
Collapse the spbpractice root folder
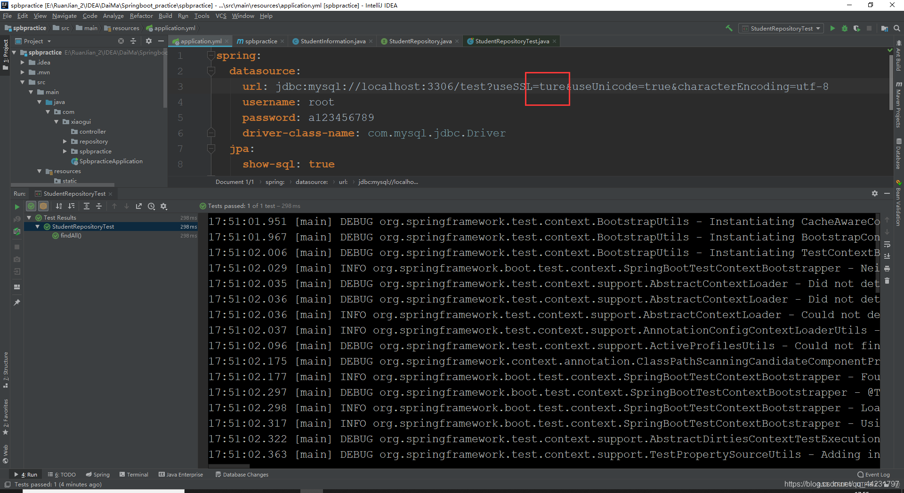[x=14, y=53]
